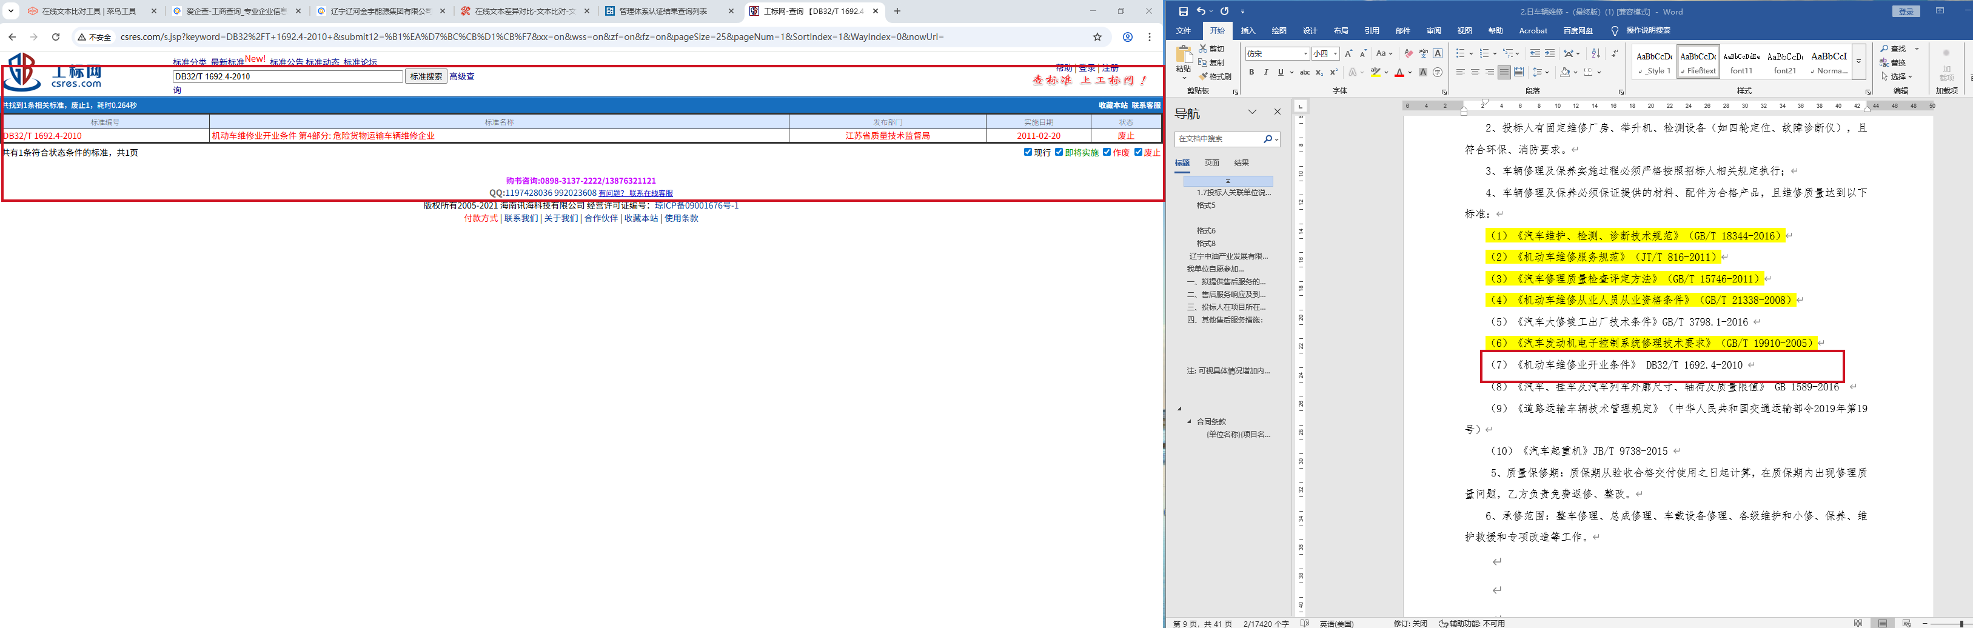Apply superscript formatting
1973x628 pixels.
click(1333, 73)
